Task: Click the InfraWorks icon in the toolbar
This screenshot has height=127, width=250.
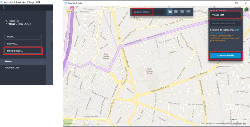Action: coord(4,7)
